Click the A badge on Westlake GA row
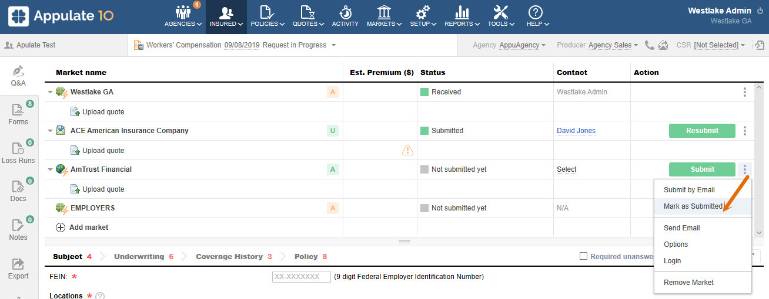This screenshot has width=769, height=299. (x=333, y=92)
